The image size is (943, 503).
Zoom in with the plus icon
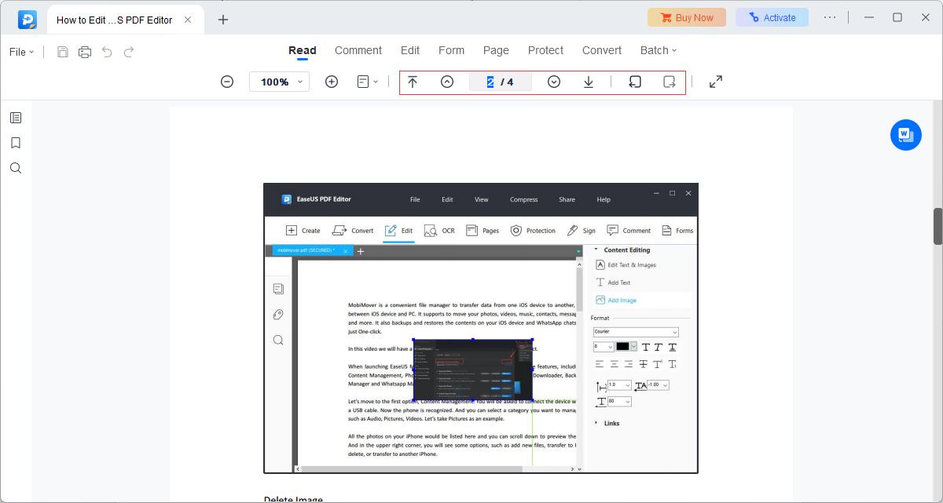(x=332, y=82)
